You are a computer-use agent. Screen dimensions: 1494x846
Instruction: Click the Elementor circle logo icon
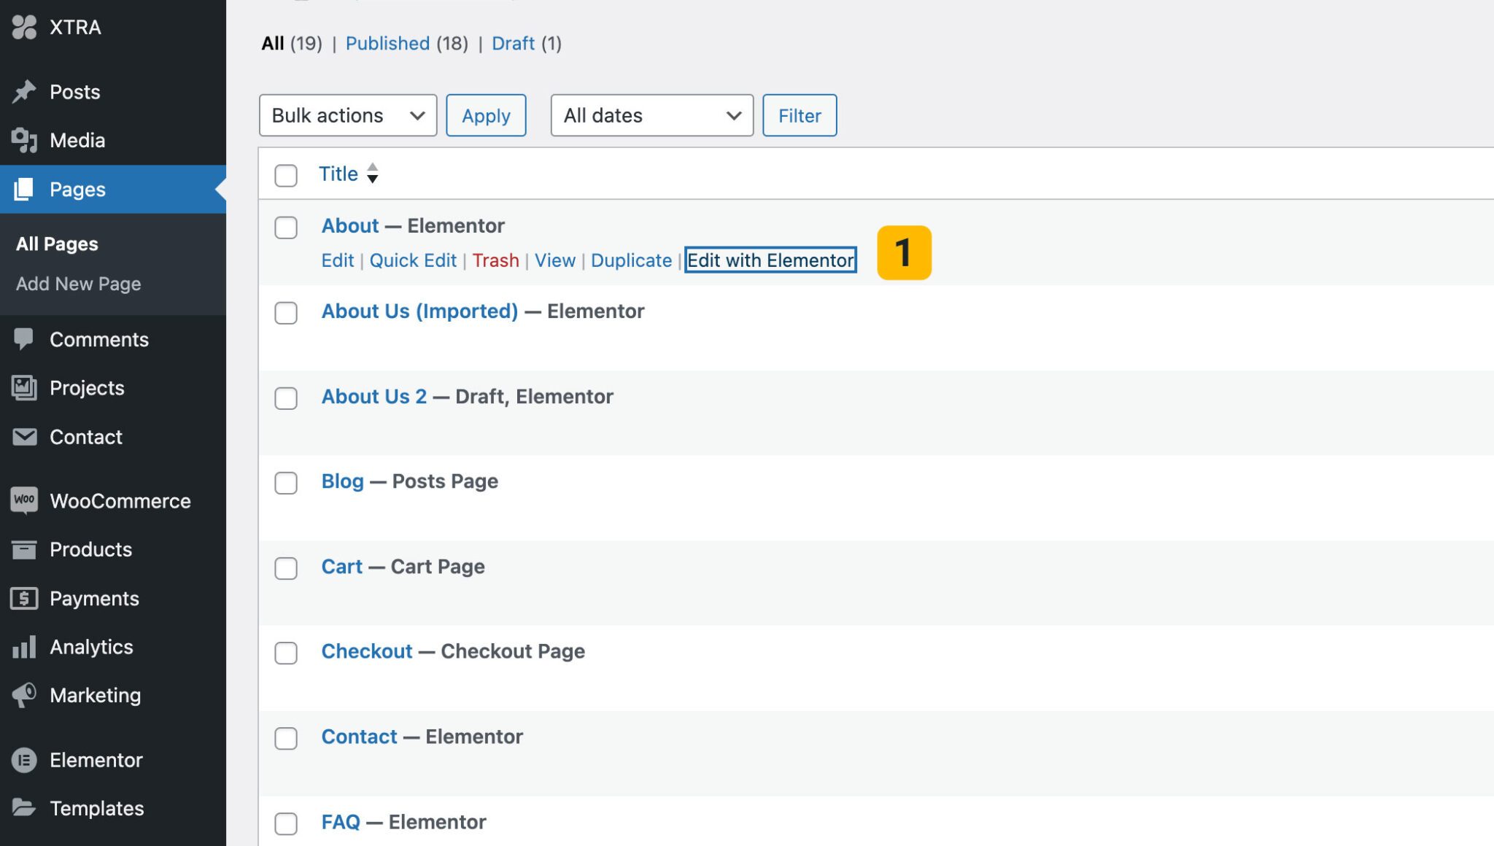click(x=24, y=760)
